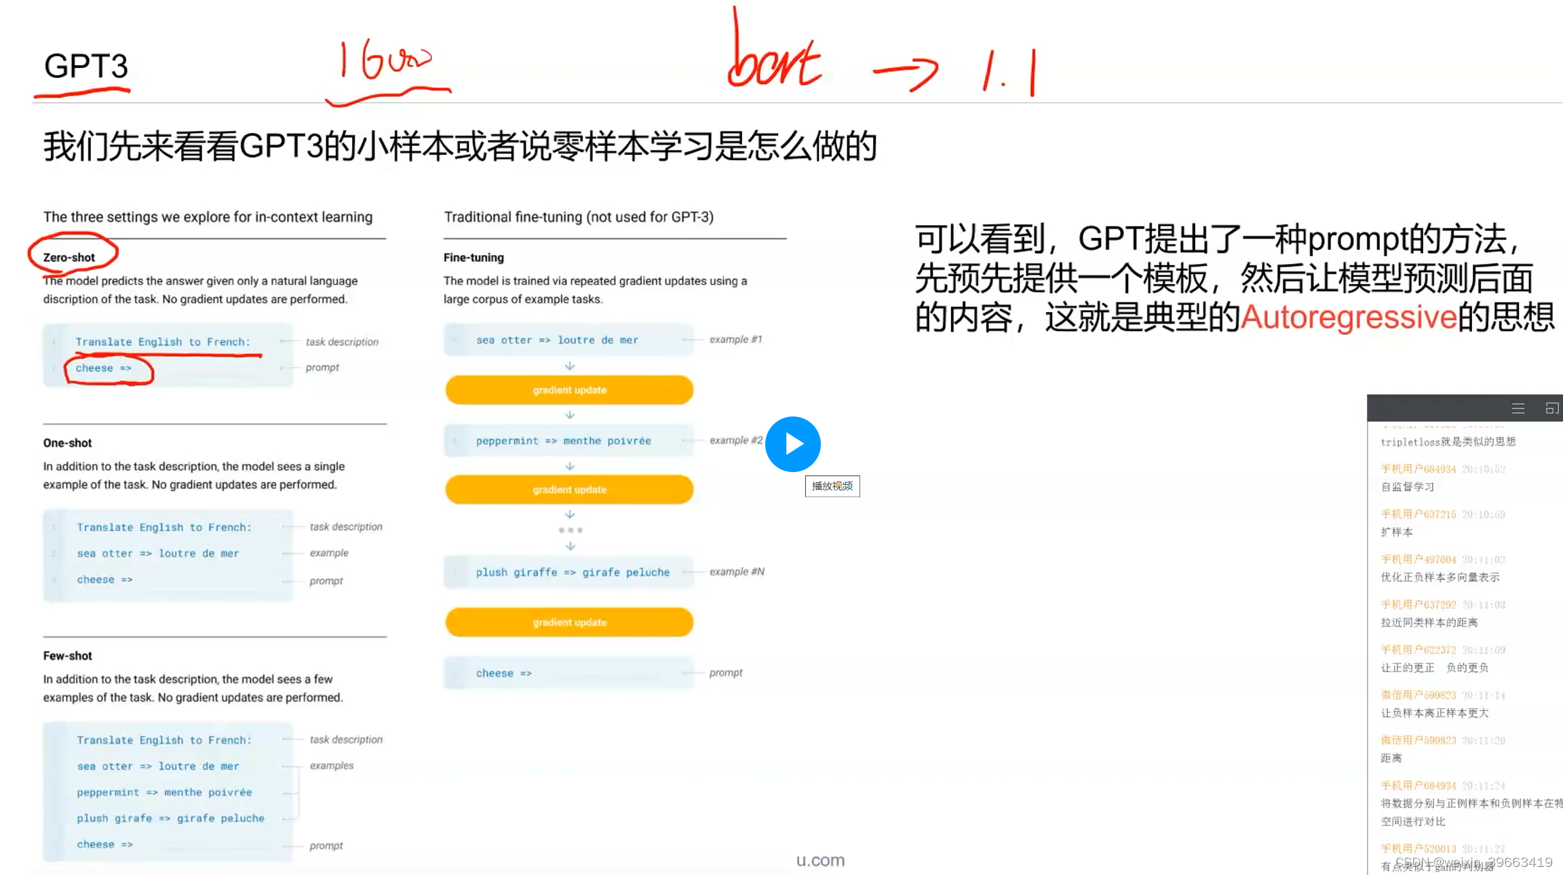
Task: Click 'Traditional fine-tuning (not used for GPT-3)' heading
Action: (x=579, y=217)
